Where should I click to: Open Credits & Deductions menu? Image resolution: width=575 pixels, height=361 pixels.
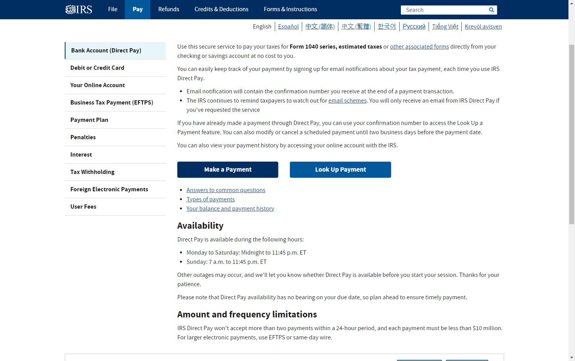coord(222,9)
